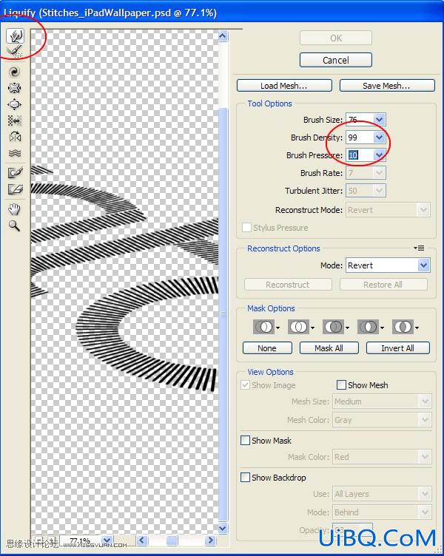Select the Push Left tool

pyautogui.click(x=15, y=121)
